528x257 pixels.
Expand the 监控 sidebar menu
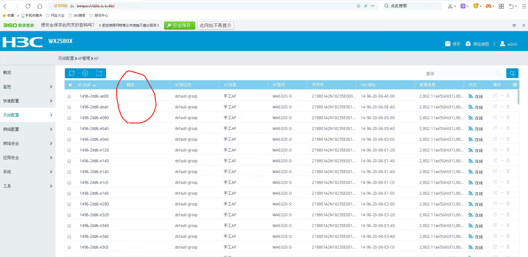point(27,87)
